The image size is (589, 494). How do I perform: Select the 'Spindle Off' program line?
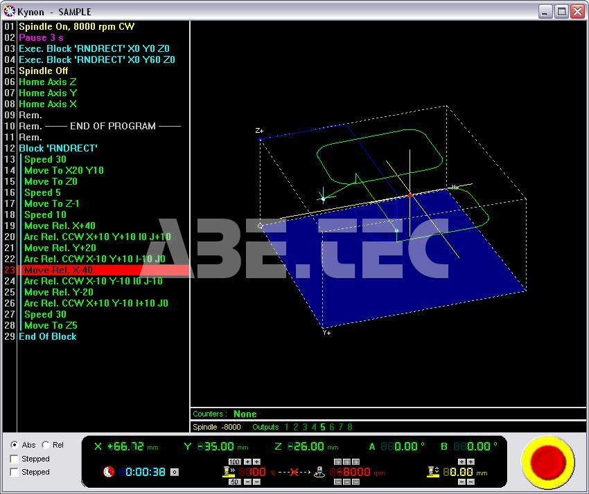43,71
